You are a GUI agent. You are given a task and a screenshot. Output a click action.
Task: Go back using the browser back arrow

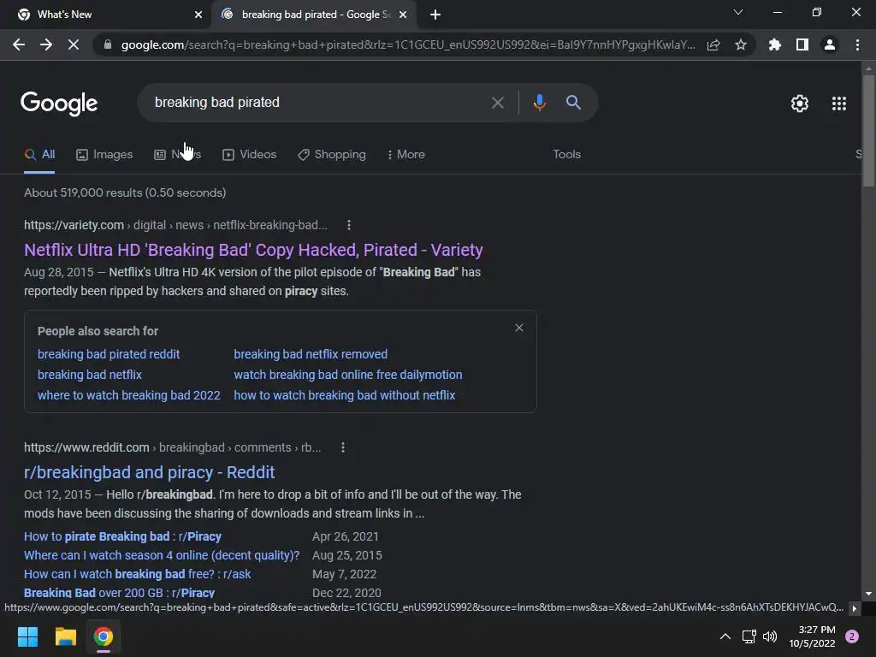[x=19, y=44]
